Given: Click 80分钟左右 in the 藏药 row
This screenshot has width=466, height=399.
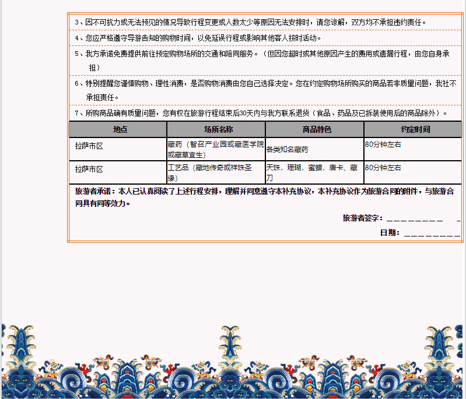Looking at the screenshot, I should pyautogui.click(x=383, y=143).
